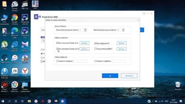Screen dimensions: 185x104
Task: Show hidden system tray icons chevron
Action: [153, 101]
